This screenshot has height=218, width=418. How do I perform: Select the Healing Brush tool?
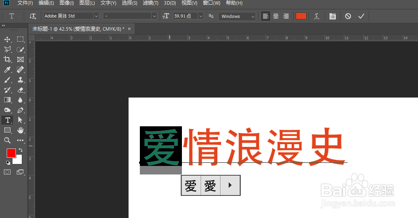tap(20, 70)
